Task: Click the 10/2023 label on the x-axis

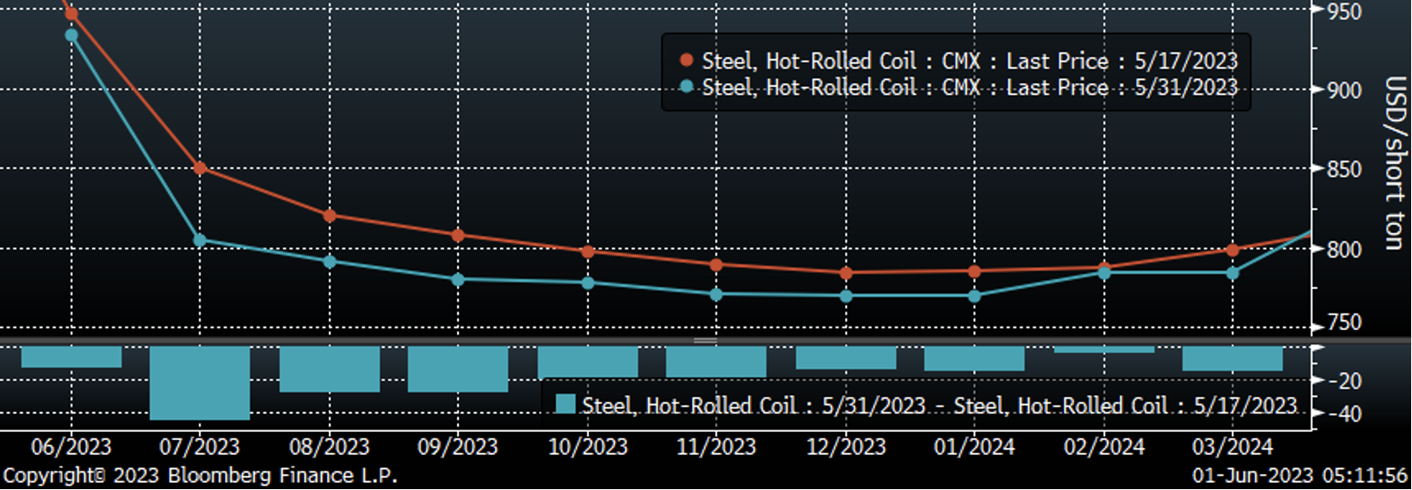Action: point(587,447)
